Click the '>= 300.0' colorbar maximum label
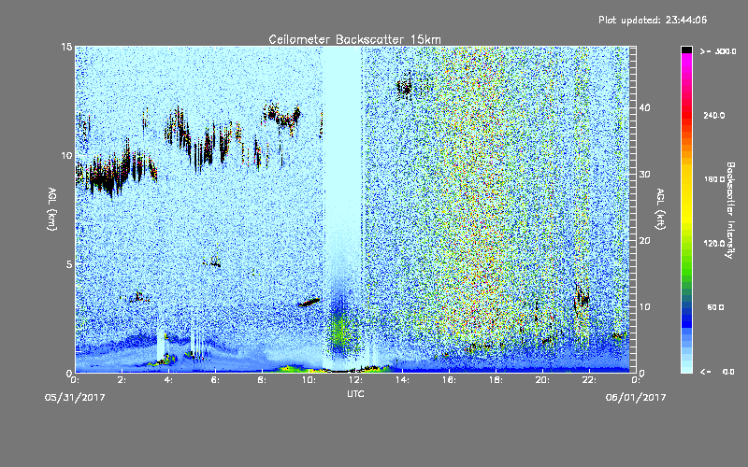Image resolution: width=748 pixels, height=467 pixels. (x=718, y=51)
